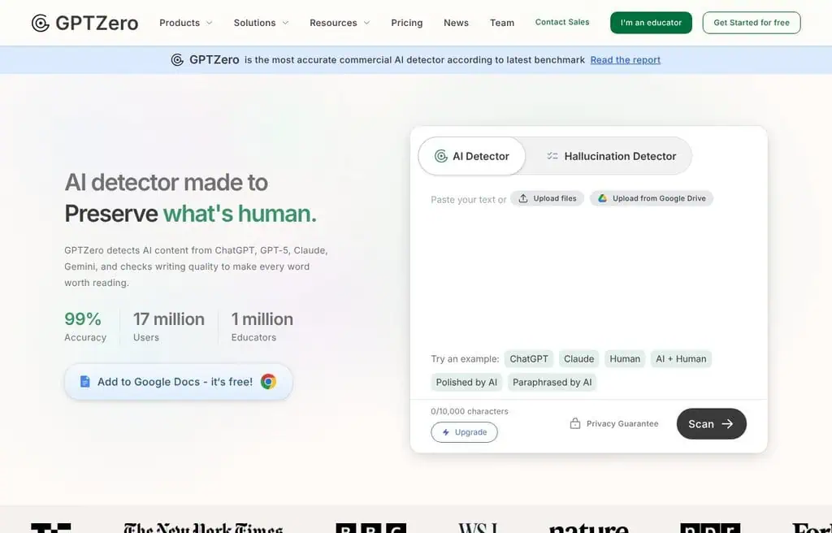Click Add to Google Docs button
The width and height of the screenshot is (832, 533).
click(x=178, y=382)
